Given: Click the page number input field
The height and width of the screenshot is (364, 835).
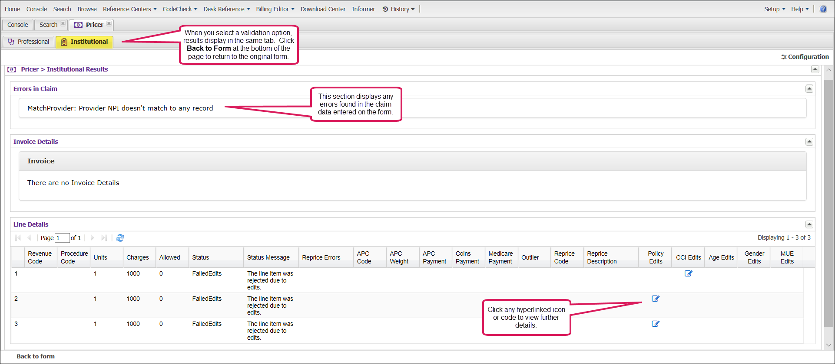Looking at the screenshot, I should coord(62,238).
